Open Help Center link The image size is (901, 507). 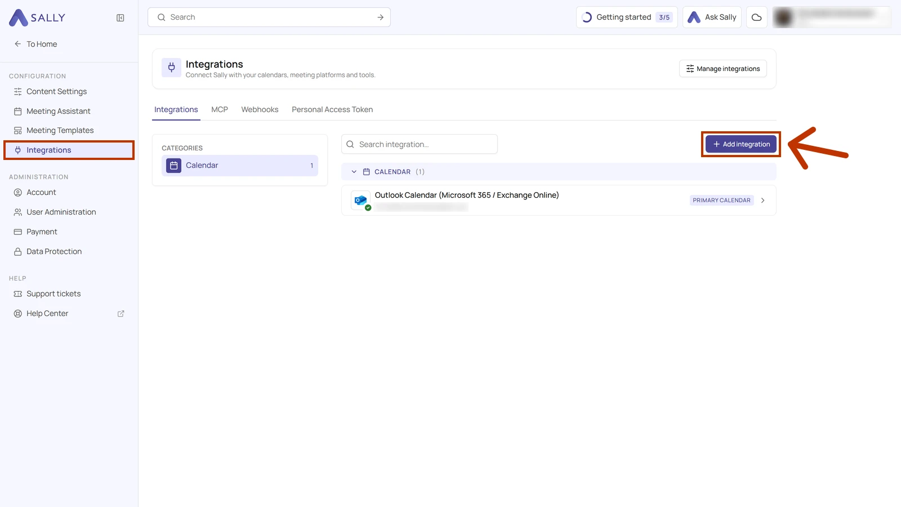tap(69, 313)
